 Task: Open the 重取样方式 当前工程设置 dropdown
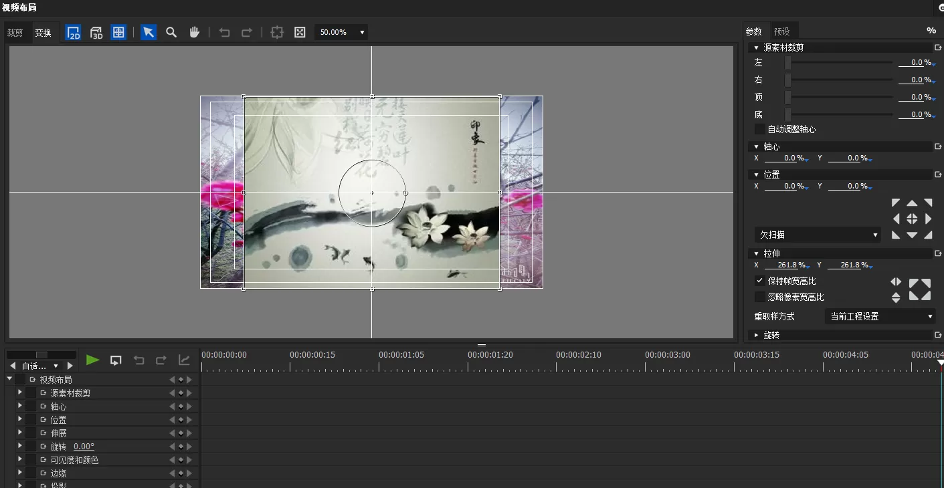880,316
